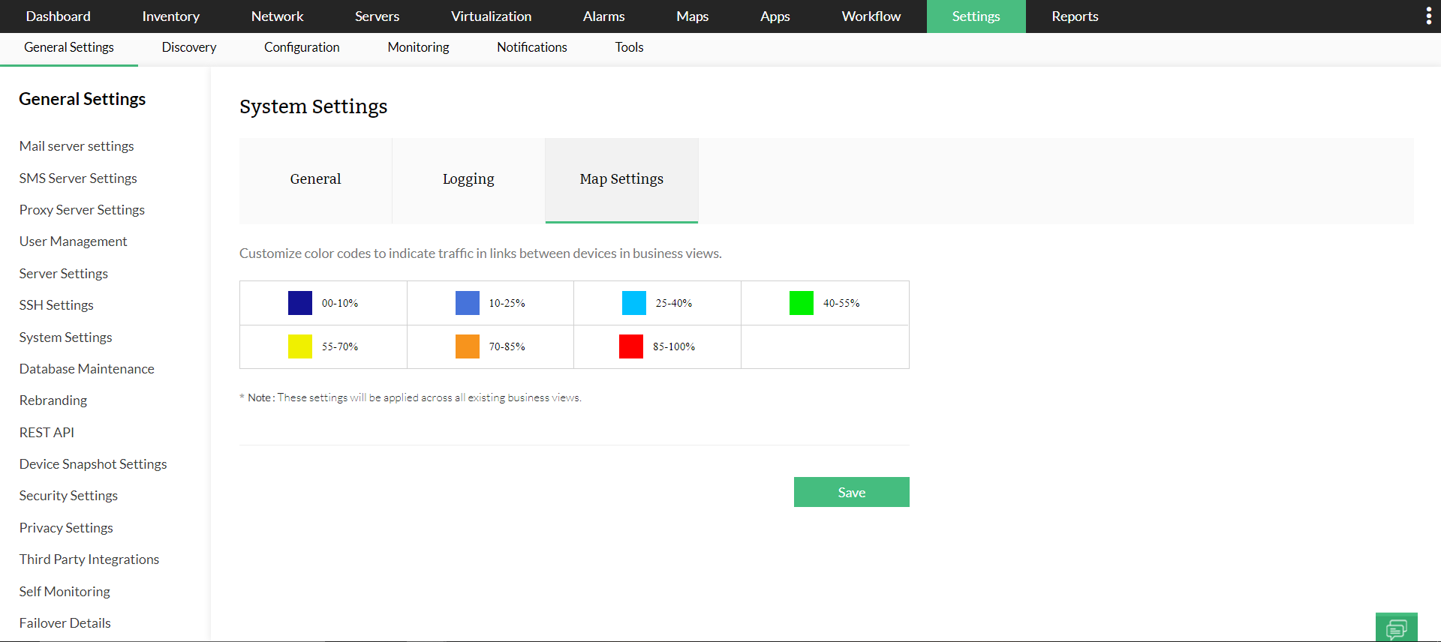Screen dimensions: 1441x642
Task: Open the Servers menu
Action: click(x=377, y=16)
